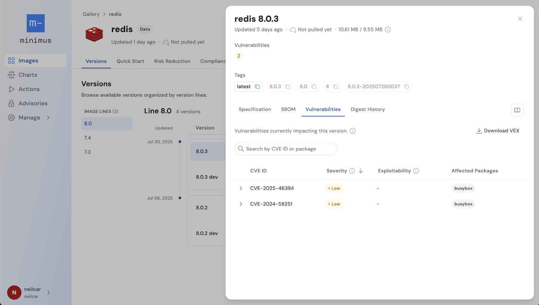Select version 8.0.3 in the list

click(x=208, y=151)
